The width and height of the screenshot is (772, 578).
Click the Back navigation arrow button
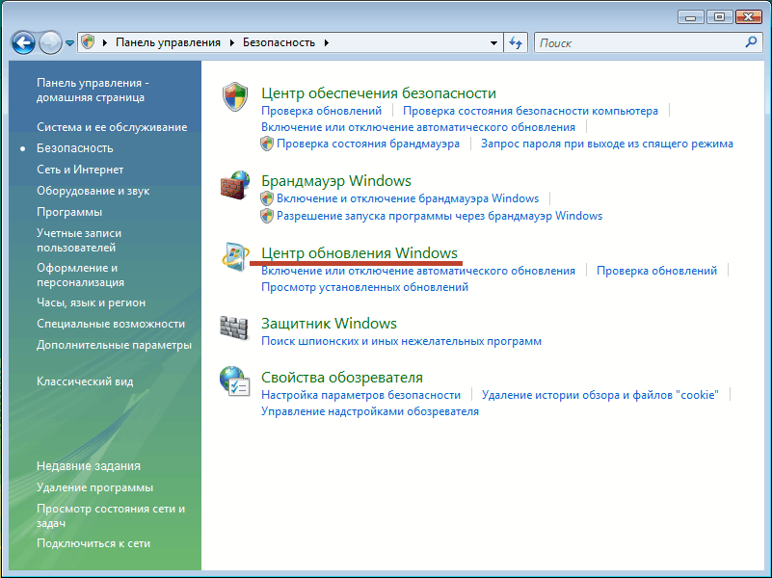point(23,43)
